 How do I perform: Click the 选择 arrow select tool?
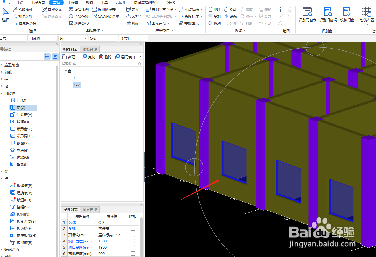coord(5,15)
